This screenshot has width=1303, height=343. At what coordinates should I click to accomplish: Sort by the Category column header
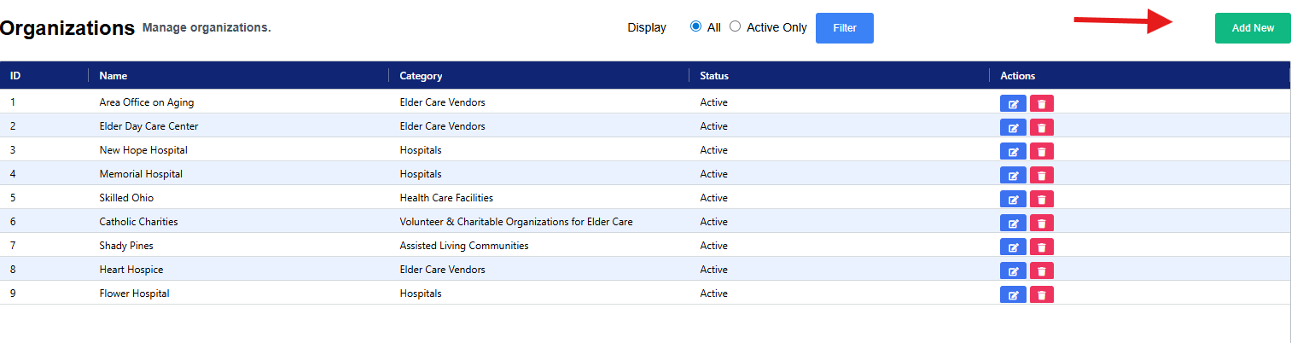(421, 76)
